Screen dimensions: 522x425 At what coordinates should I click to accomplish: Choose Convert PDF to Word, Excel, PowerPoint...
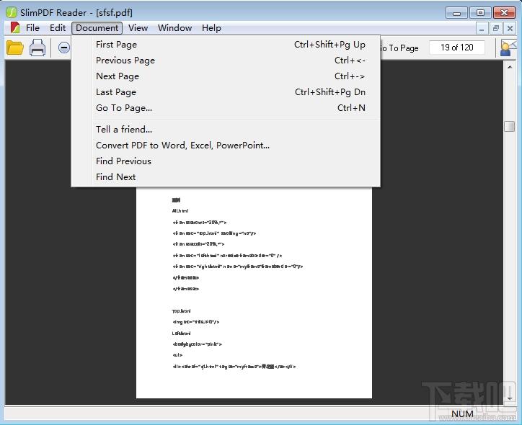226,146
